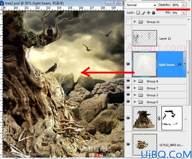Select tree trunk layer thumbnail
The width and height of the screenshot is (192, 159).
tap(145, 118)
